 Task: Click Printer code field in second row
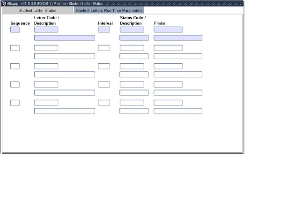click(168, 48)
